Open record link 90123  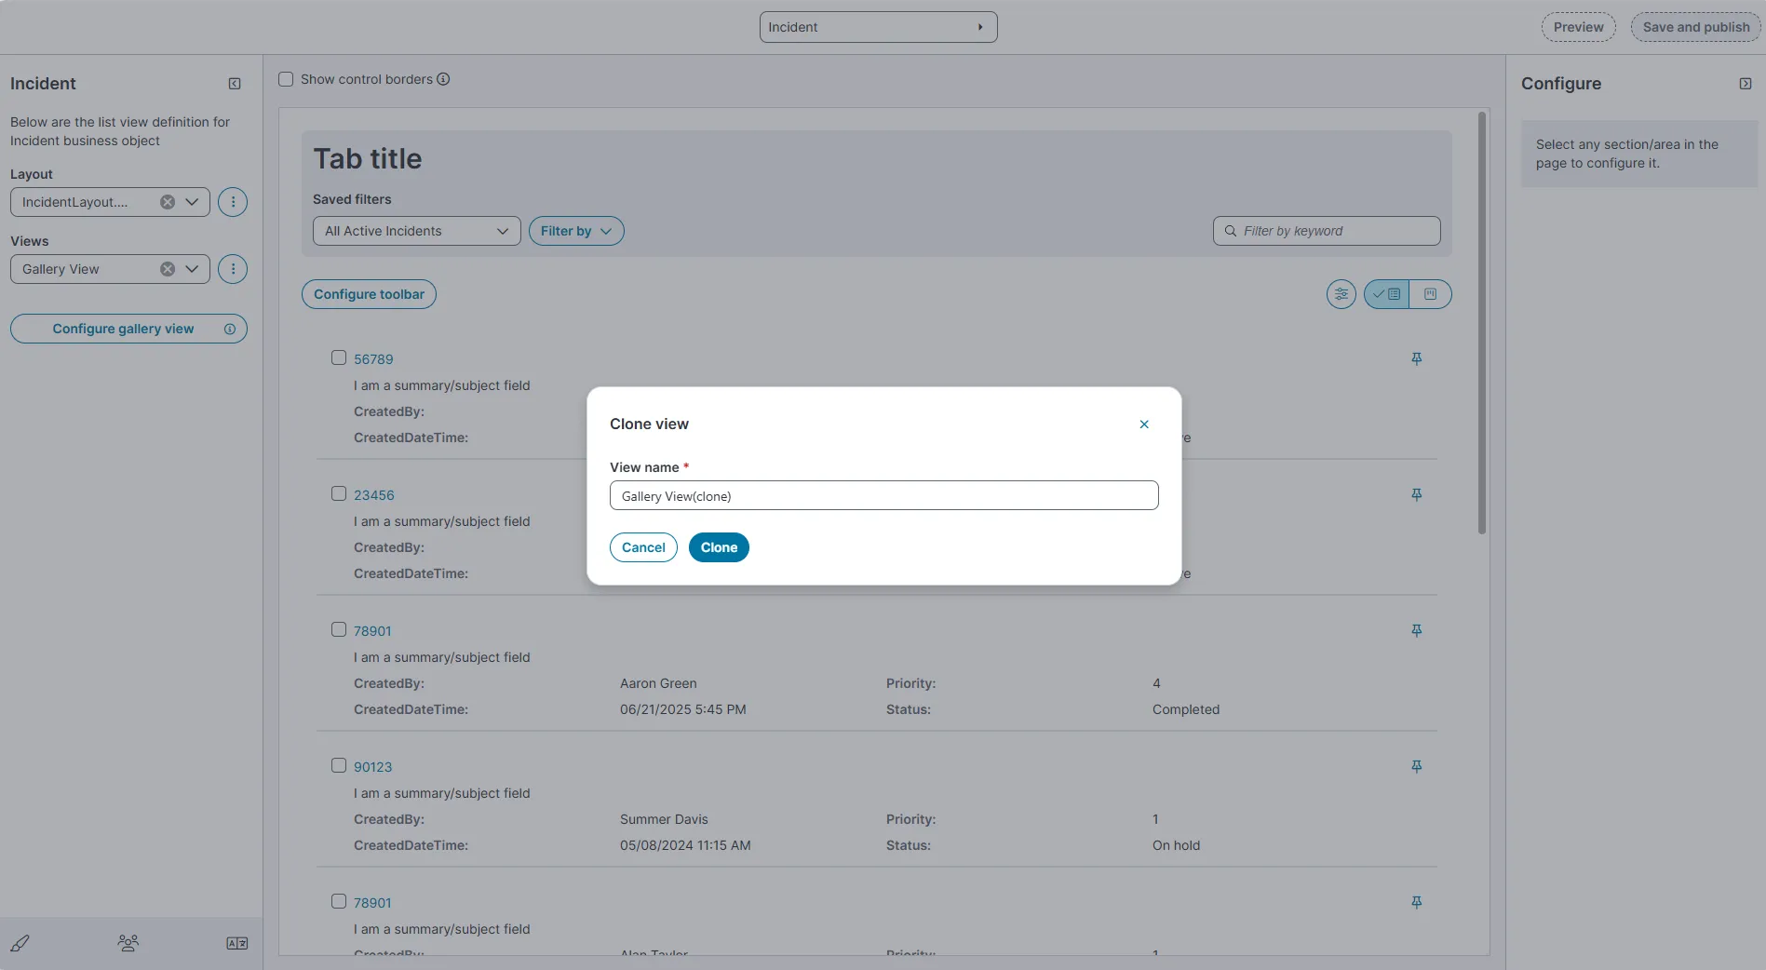click(x=372, y=767)
